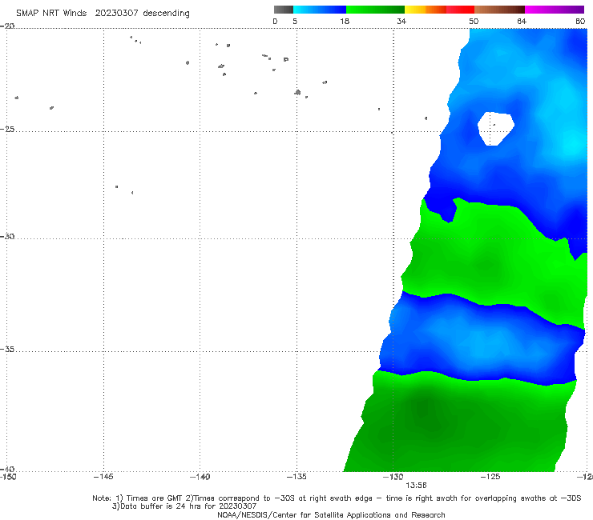Click the '-40' latitude axis label
593x520 pixels.
click(7, 469)
